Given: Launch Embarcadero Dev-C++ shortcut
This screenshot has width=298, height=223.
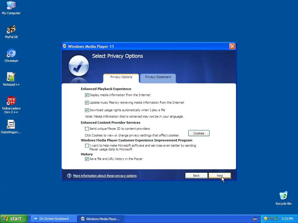Looking at the screenshot, I should 11,105.
